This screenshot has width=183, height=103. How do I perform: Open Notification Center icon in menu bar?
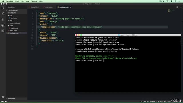(x=179, y=1)
